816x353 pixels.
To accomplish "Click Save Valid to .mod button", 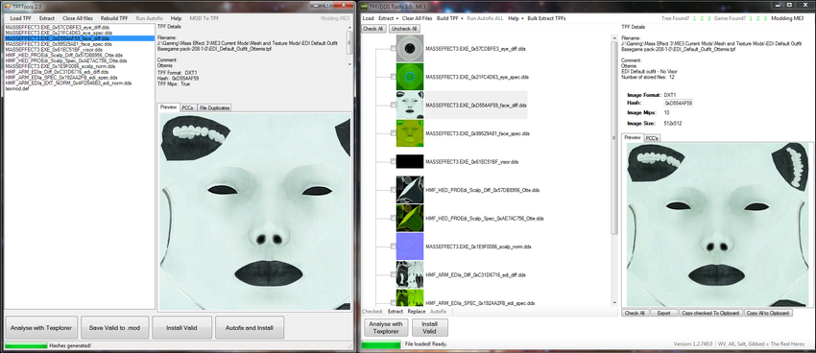I will (x=115, y=327).
